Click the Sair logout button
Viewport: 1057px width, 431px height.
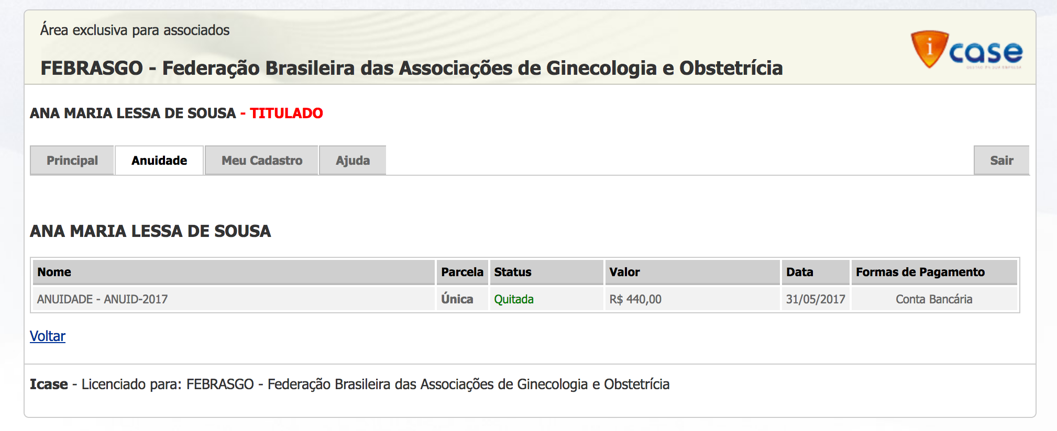[1001, 161]
